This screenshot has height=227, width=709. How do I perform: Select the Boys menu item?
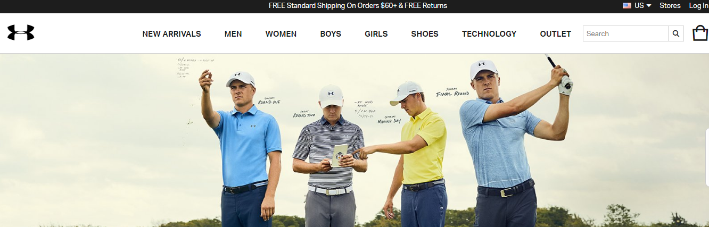point(331,33)
